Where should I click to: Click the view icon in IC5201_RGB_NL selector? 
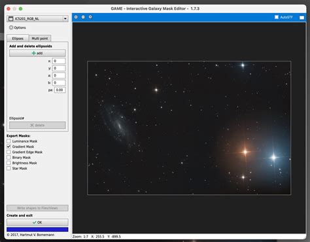click(x=10, y=19)
